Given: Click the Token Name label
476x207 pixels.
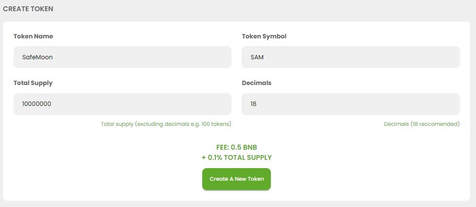Looking at the screenshot, I should pos(34,36).
